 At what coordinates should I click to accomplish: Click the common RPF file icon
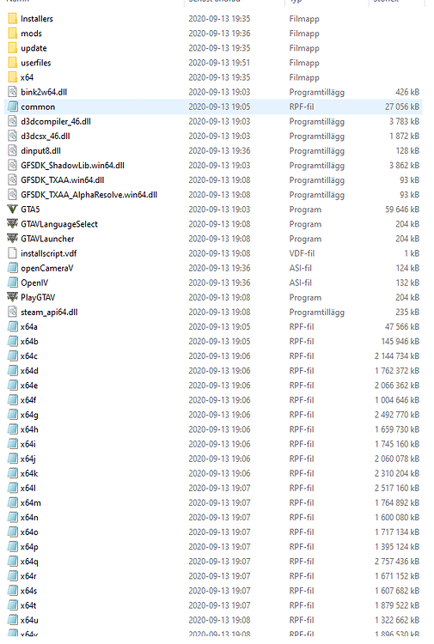point(13,106)
